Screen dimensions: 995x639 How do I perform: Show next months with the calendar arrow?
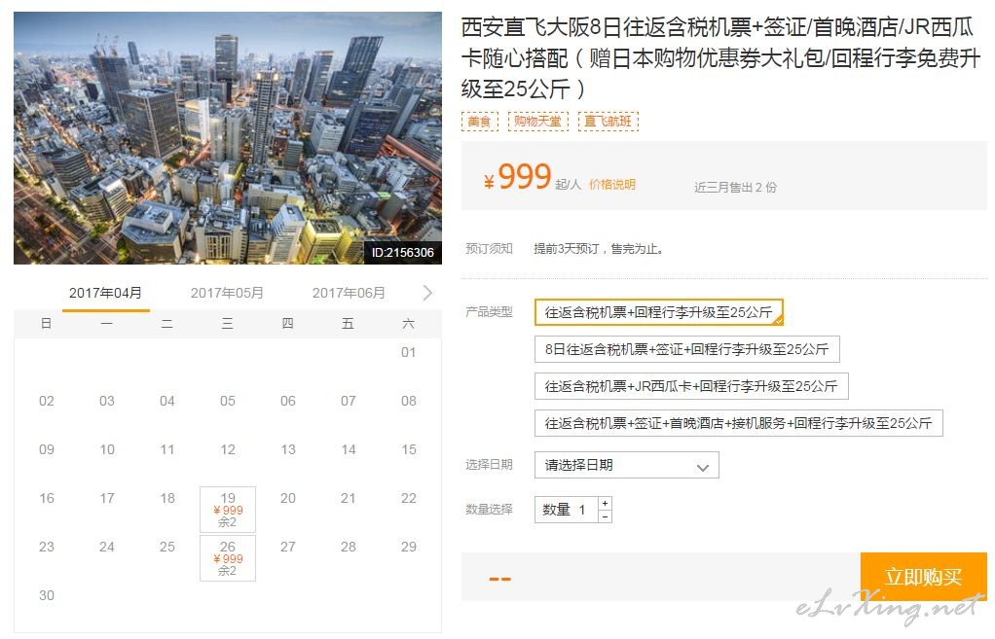tap(427, 293)
